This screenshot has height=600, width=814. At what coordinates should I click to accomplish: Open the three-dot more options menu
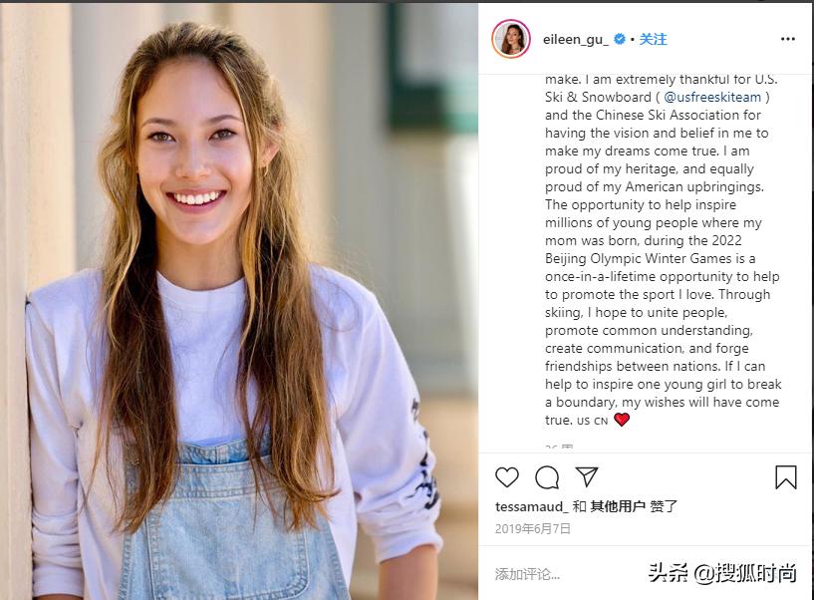(787, 39)
